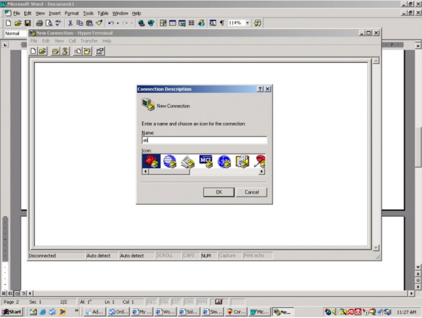Open the Drawing toolbar icon
Viewport: 422px width, 318px height.
(201, 23)
